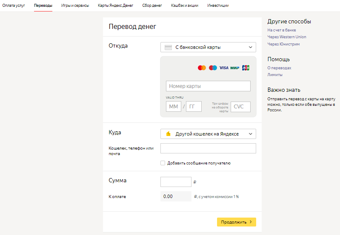Click the Куда section label

pyautogui.click(x=115, y=132)
